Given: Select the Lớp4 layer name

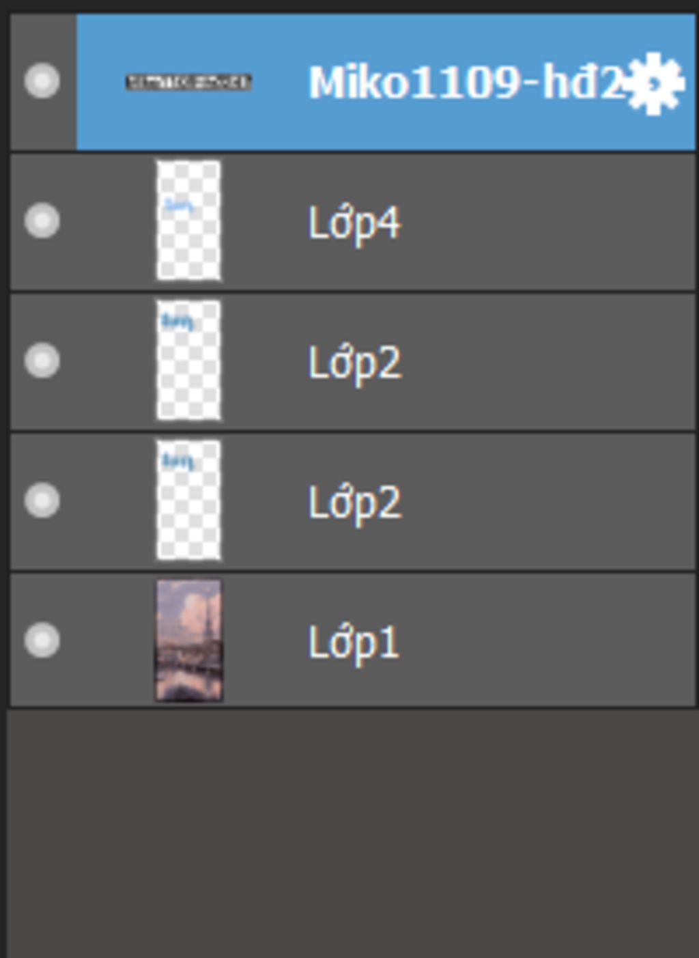Looking at the screenshot, I should pos(354,223).
